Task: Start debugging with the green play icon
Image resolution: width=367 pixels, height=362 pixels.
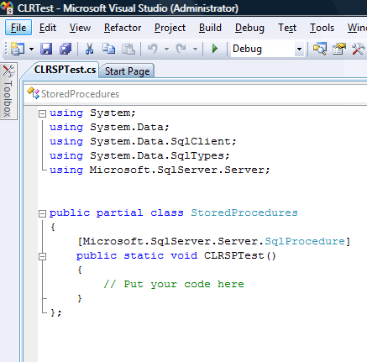Action: click(215, 49)
